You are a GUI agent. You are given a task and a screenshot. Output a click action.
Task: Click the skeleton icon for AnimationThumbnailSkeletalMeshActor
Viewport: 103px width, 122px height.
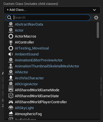(x=11, y=66)
